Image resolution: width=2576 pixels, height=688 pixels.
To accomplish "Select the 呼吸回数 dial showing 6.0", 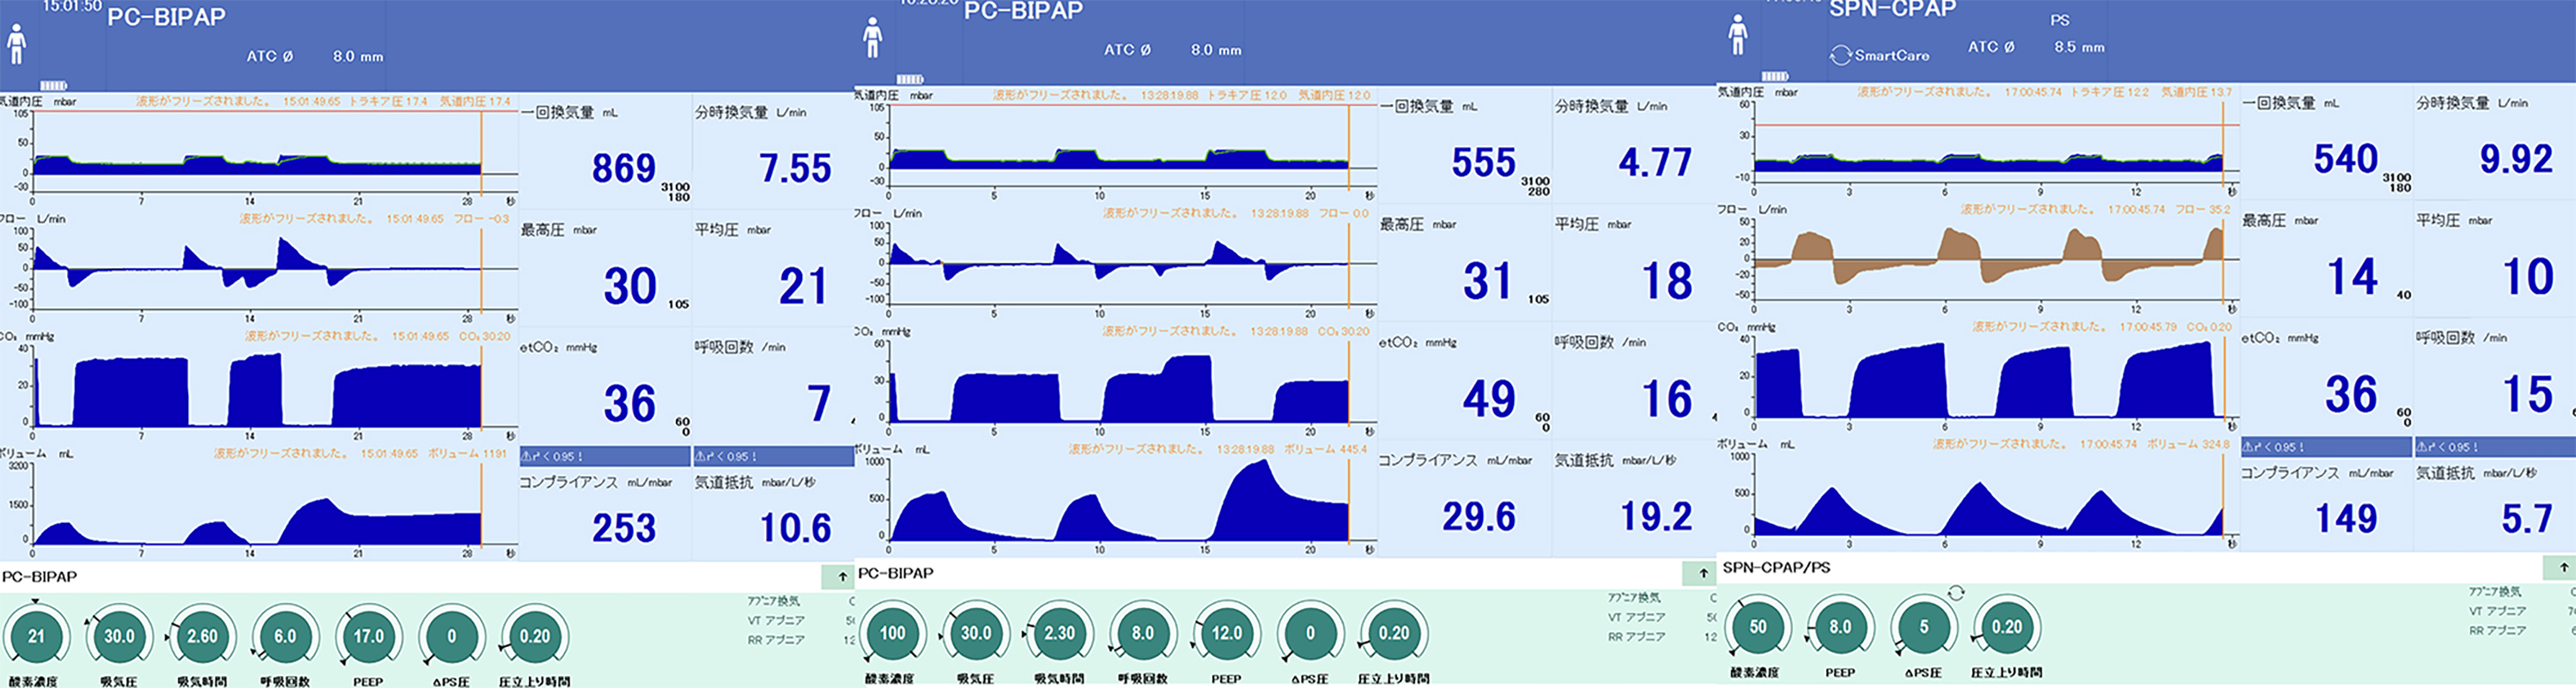I will pyautogui.click(x=285, y=636).
